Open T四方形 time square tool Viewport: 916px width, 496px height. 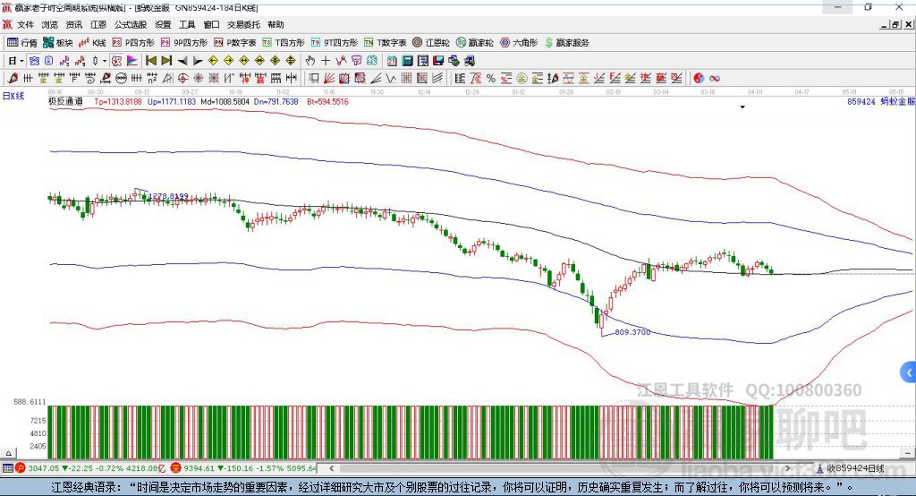(x=284, y=43)
